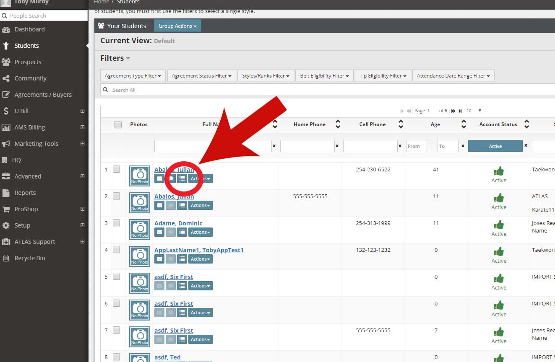
Task: Sort by the Home Phone column arrows
Action: tap(338, 124)
